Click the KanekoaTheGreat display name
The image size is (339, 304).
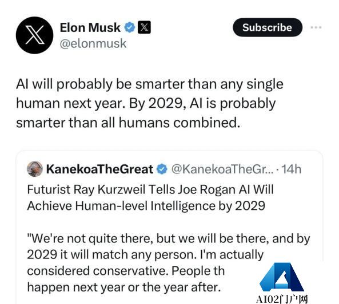[99, 169]
